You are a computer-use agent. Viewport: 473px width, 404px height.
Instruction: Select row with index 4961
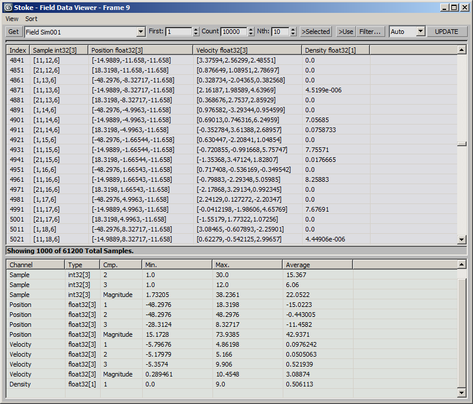tap(232, 179)
